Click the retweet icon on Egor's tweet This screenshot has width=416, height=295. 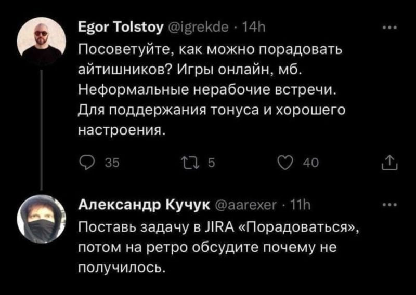pyautogui.click(x=189, y=164)
